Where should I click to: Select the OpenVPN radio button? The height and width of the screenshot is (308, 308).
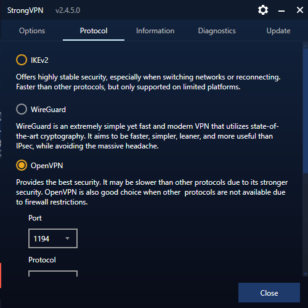click(x=22, y=165)
